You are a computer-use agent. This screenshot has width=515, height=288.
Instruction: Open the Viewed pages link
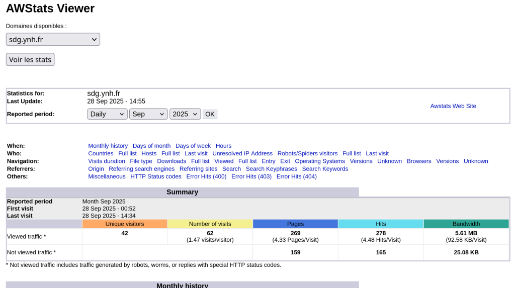coord(224,161)
